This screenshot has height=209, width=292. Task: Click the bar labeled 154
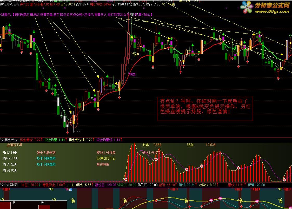(44, 207)
